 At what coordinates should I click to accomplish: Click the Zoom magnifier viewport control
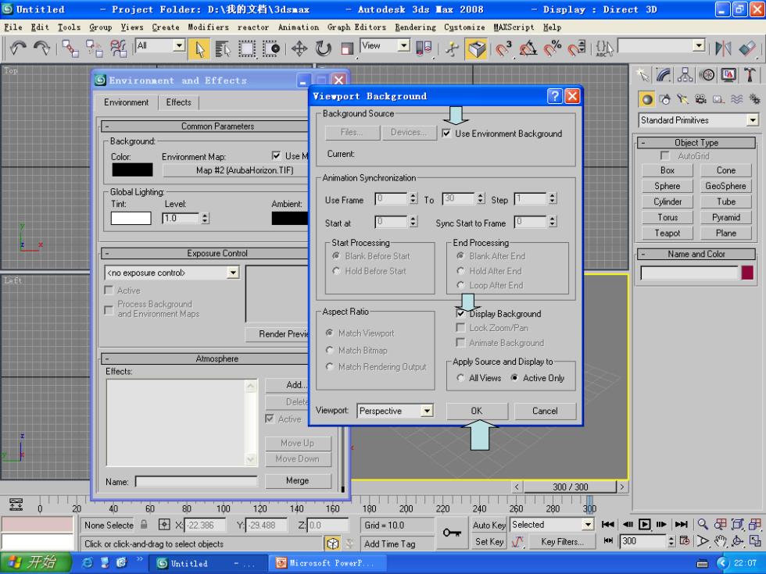click(703, 524)
